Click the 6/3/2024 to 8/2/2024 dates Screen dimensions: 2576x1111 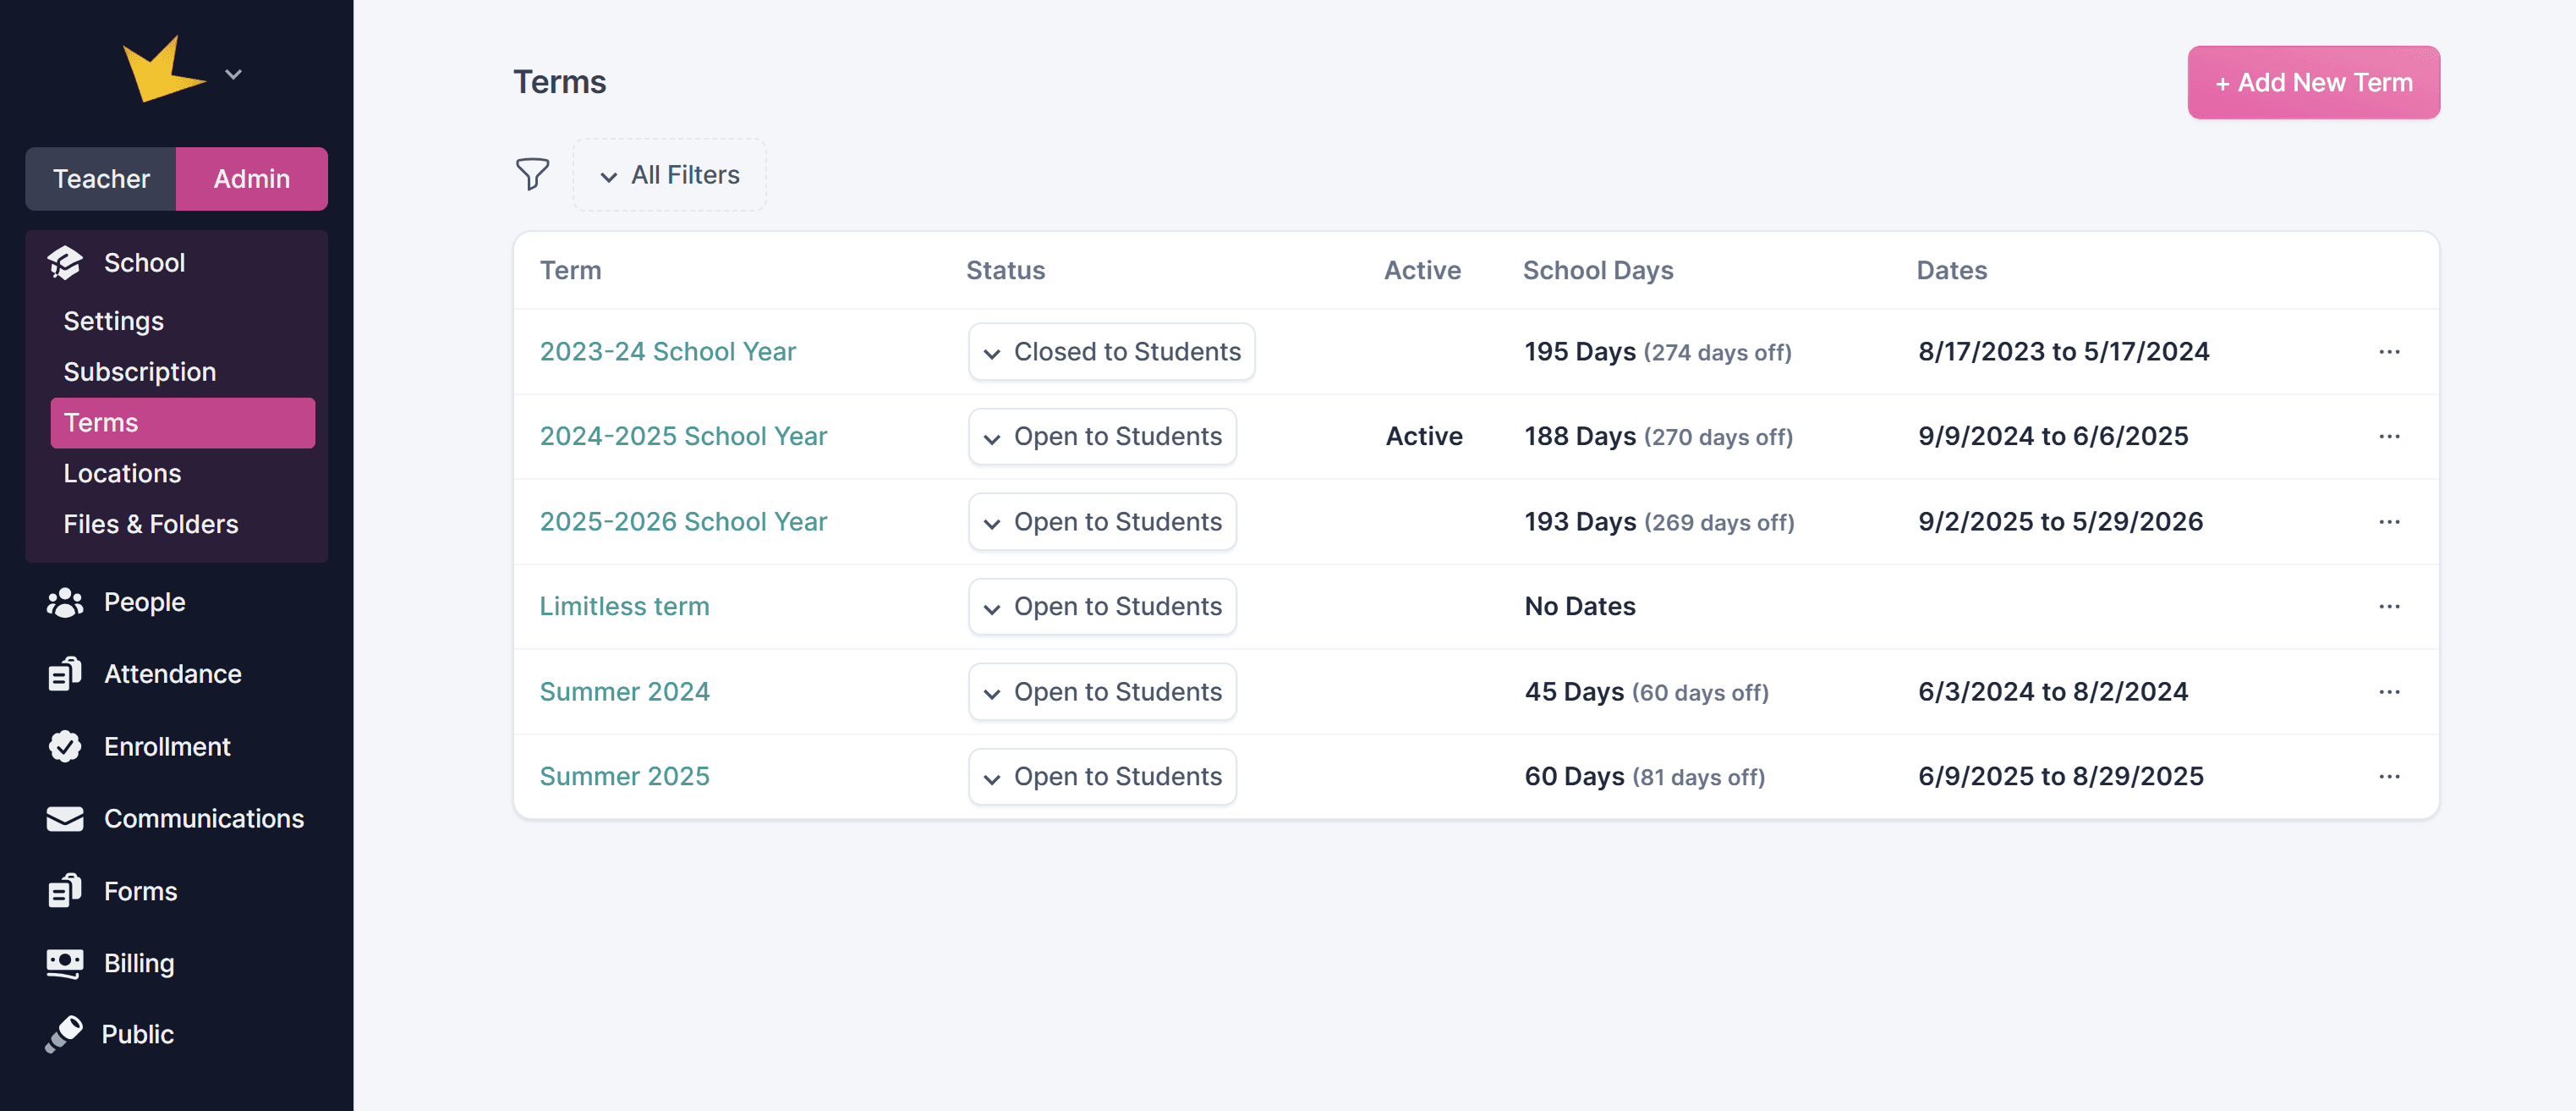2053,691
